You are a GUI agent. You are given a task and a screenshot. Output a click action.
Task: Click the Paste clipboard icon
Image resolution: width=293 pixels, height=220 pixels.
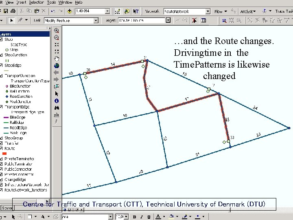click(37, 11)
